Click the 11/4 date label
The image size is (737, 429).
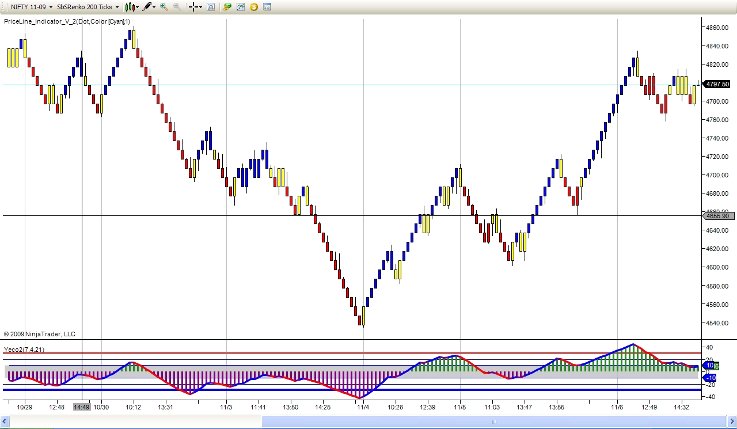pos(363,407)
